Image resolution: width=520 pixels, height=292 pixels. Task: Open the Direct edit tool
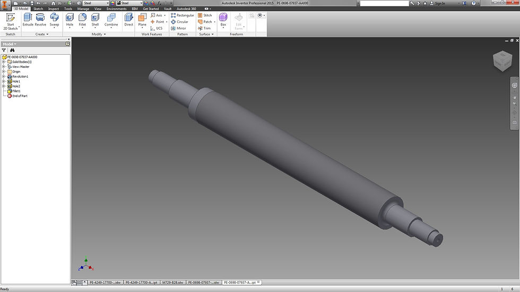coord(128,20)
